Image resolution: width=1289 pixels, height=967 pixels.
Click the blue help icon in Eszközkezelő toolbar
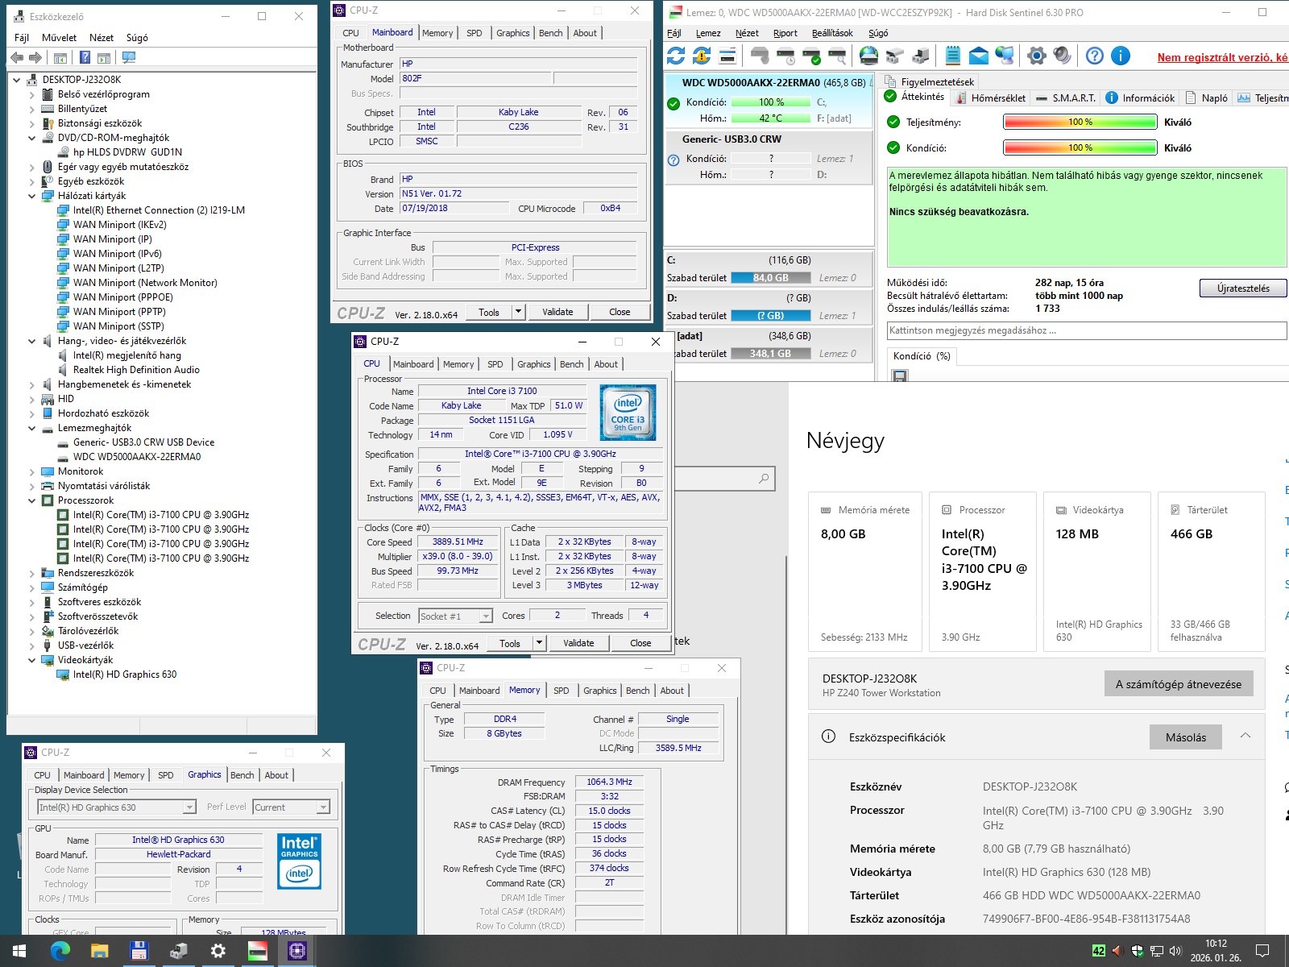pos(85,58)
